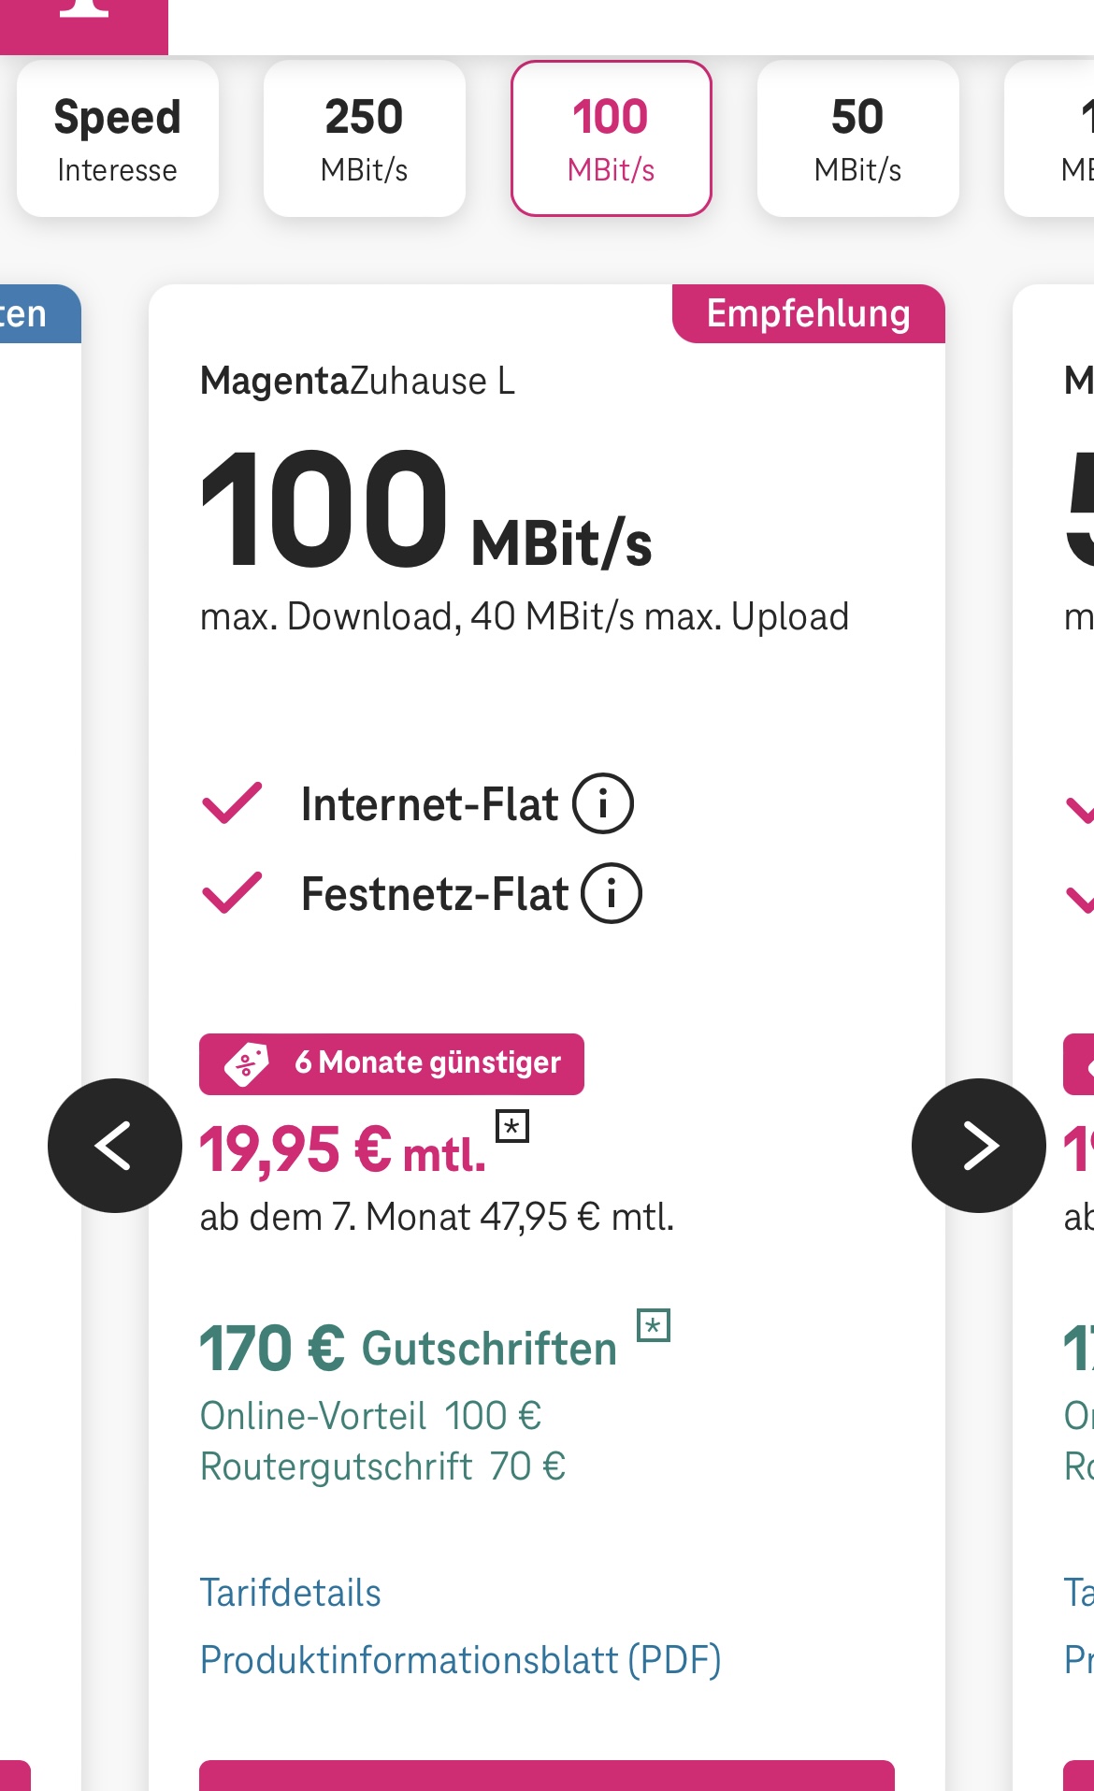Image resolution: width=1094 pixels, height=1791 pixels.
Task: Click the MagentaZuhause L tariff title
Action: [x=358, y=382]
